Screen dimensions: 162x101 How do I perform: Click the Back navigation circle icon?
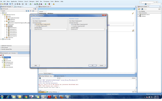23,4
